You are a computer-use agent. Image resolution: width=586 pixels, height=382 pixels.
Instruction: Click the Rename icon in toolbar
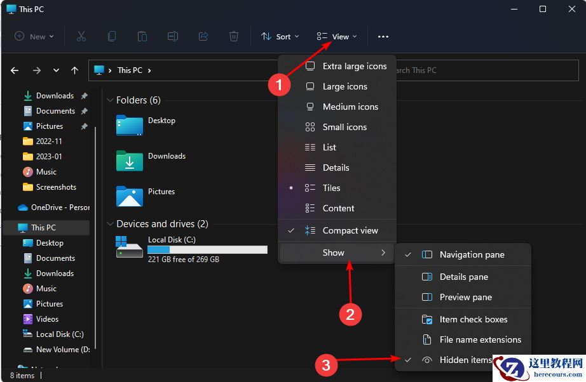tap(173, 37)
